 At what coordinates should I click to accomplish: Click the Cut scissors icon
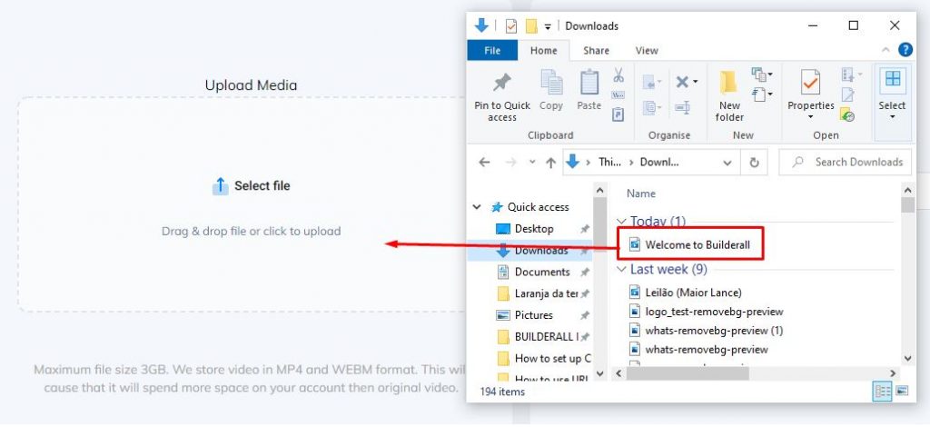[x=618, y=74]
